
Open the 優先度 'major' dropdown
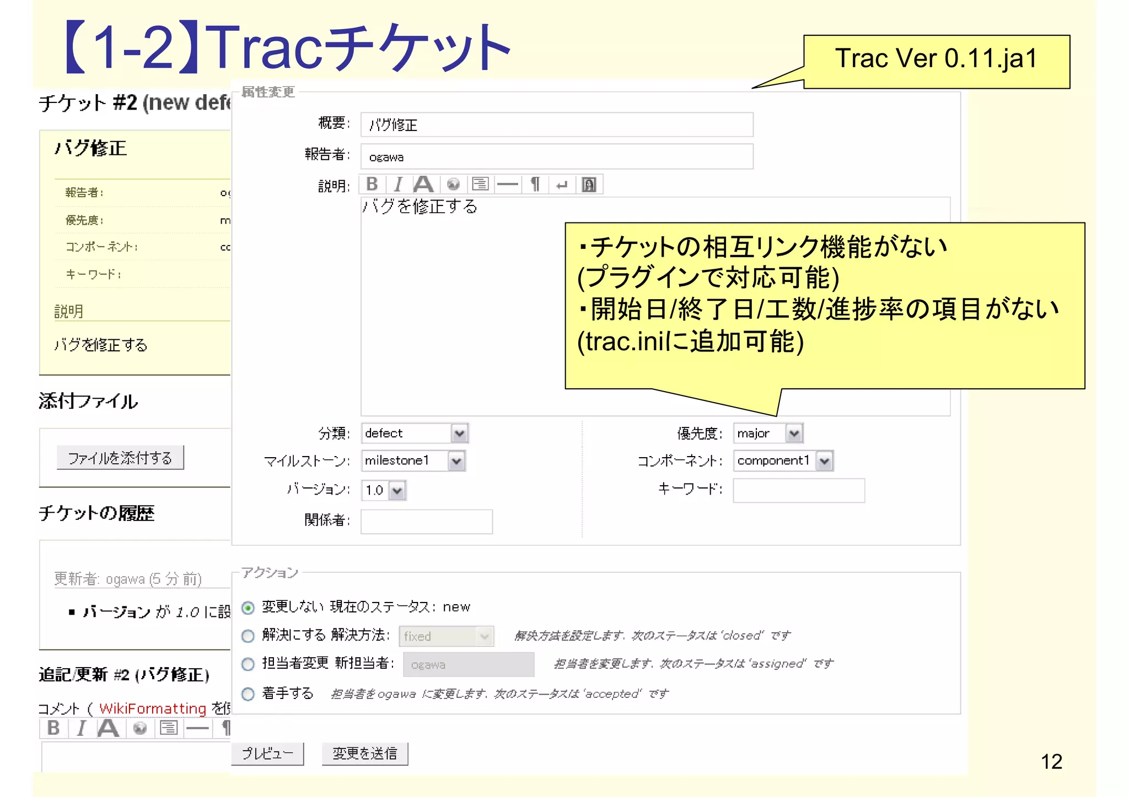tap(768, 433)
